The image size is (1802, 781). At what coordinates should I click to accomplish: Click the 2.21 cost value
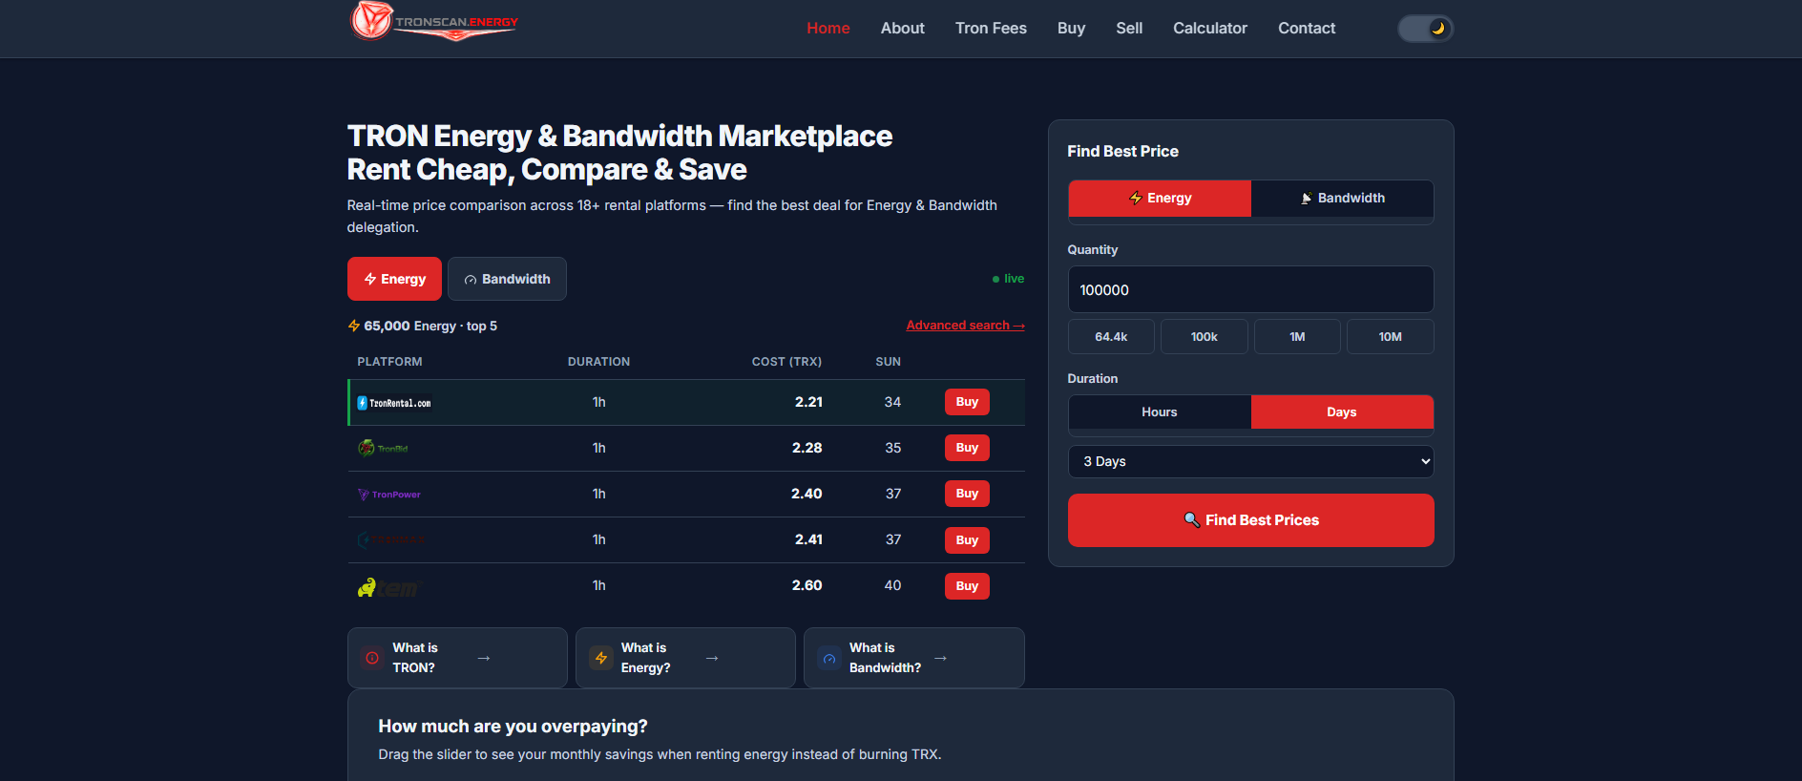pyautogui.click(x=808, y=402)
